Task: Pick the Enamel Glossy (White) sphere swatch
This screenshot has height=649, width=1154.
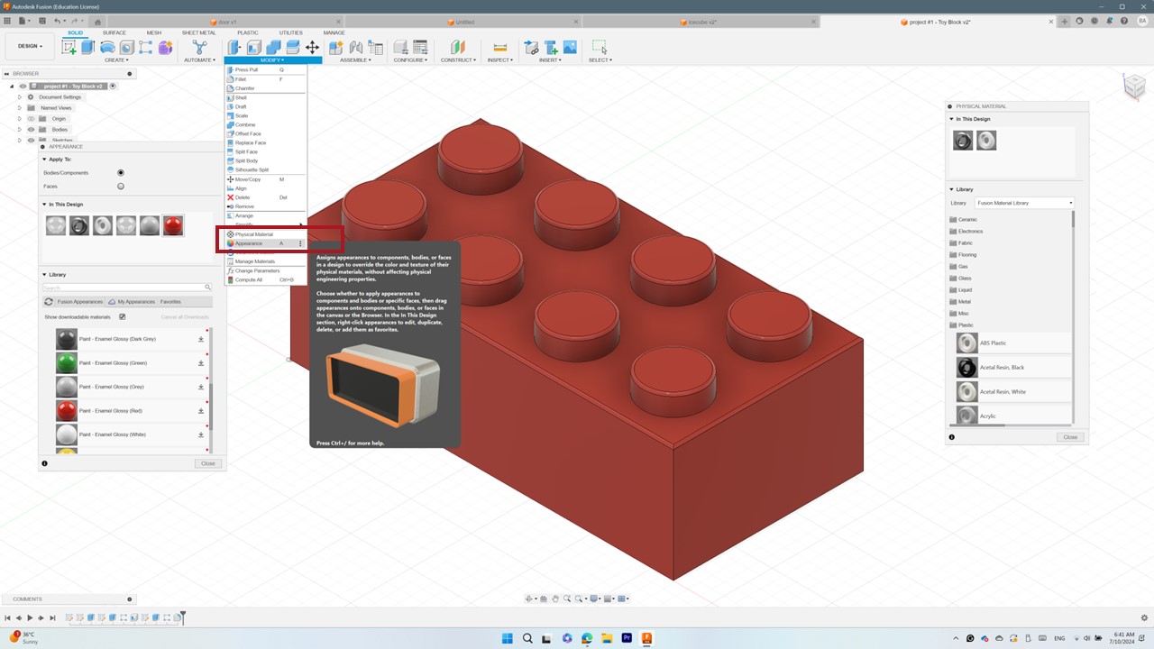Action: coord(67,434)
